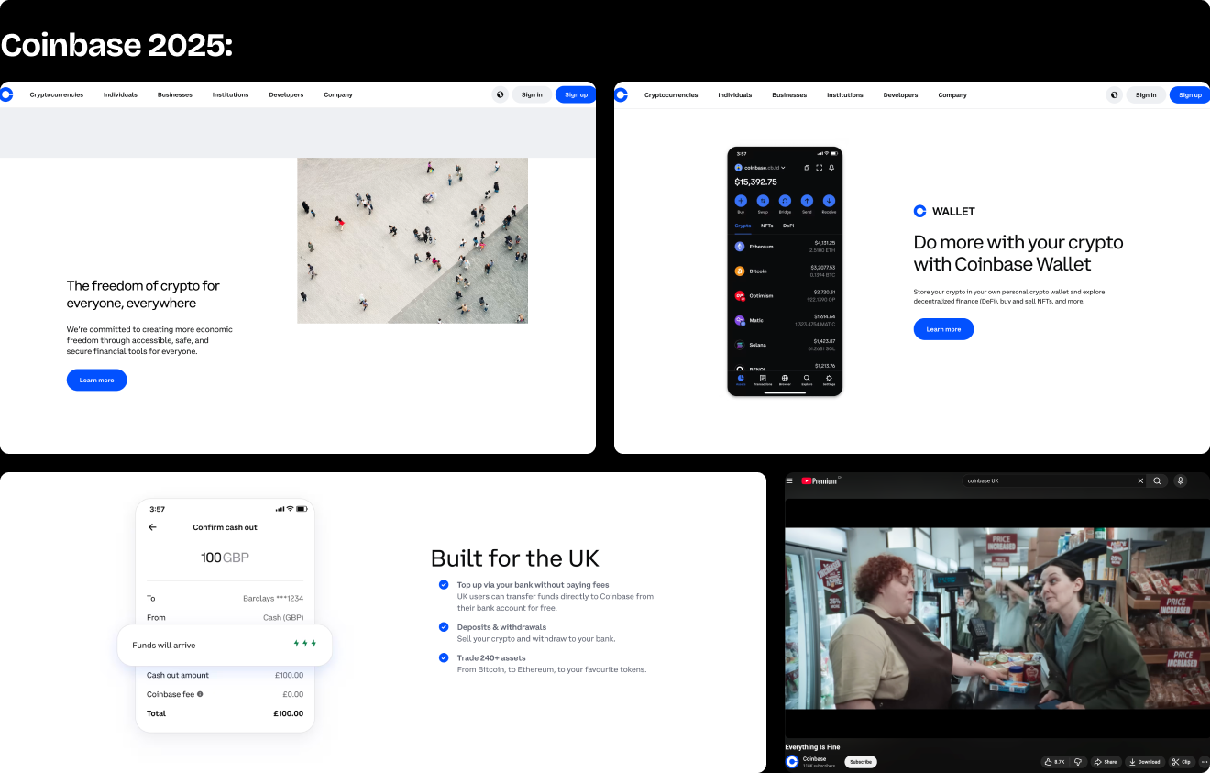Open Assets in wallet phone bottom bar
Viewport: 1210px width, 773px height.
point(741,380)
